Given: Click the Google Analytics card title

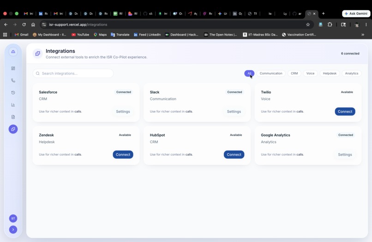Looking at the screenshot, I should tap(276, 135).
